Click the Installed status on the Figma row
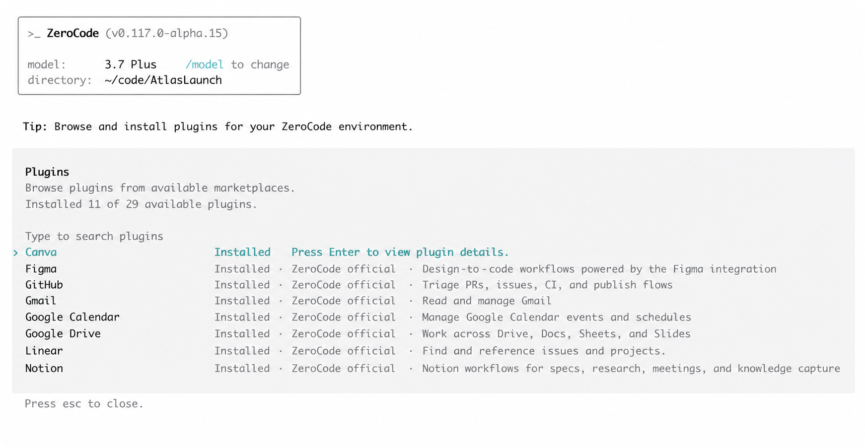865x448 pixels. (242, 269)
